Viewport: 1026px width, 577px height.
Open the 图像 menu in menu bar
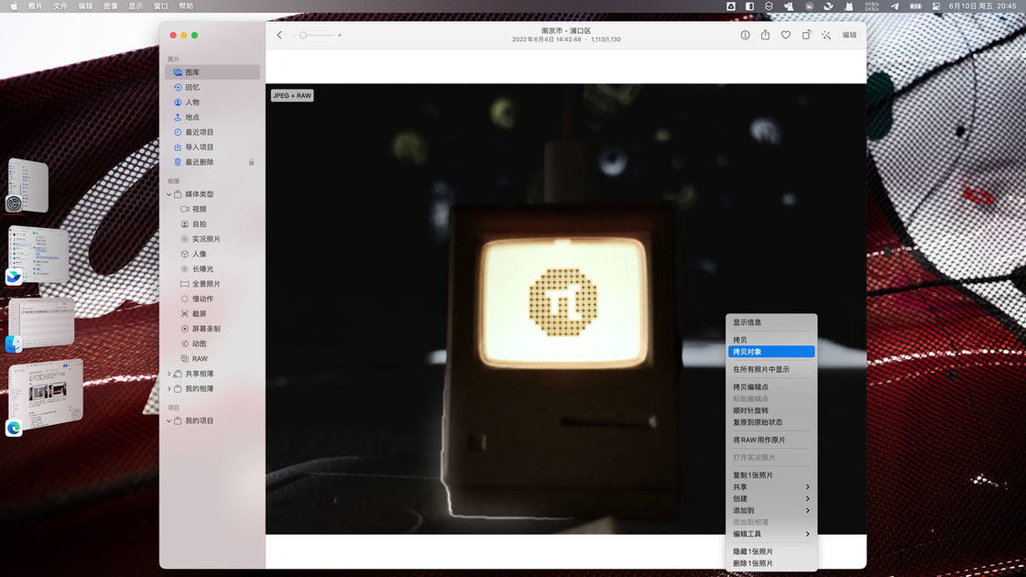click(x=111, y=5)
